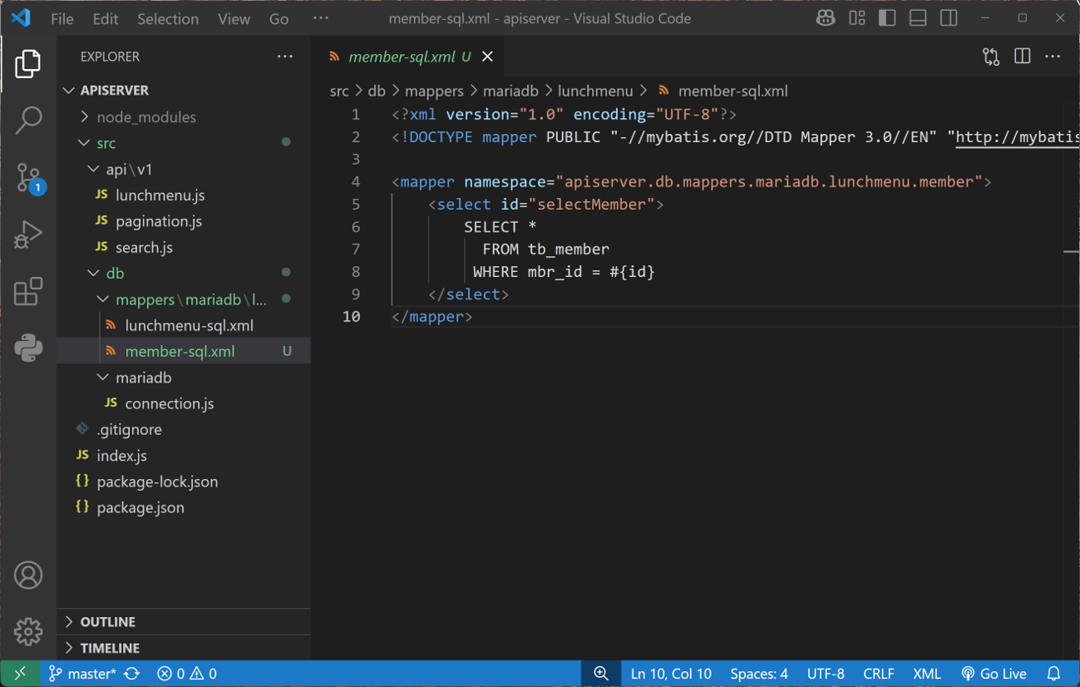The height and width of the screenshot is (687, 1080).
Task: Open package-lock.json file
Action: pyautogui.click(x=183, y=482)
